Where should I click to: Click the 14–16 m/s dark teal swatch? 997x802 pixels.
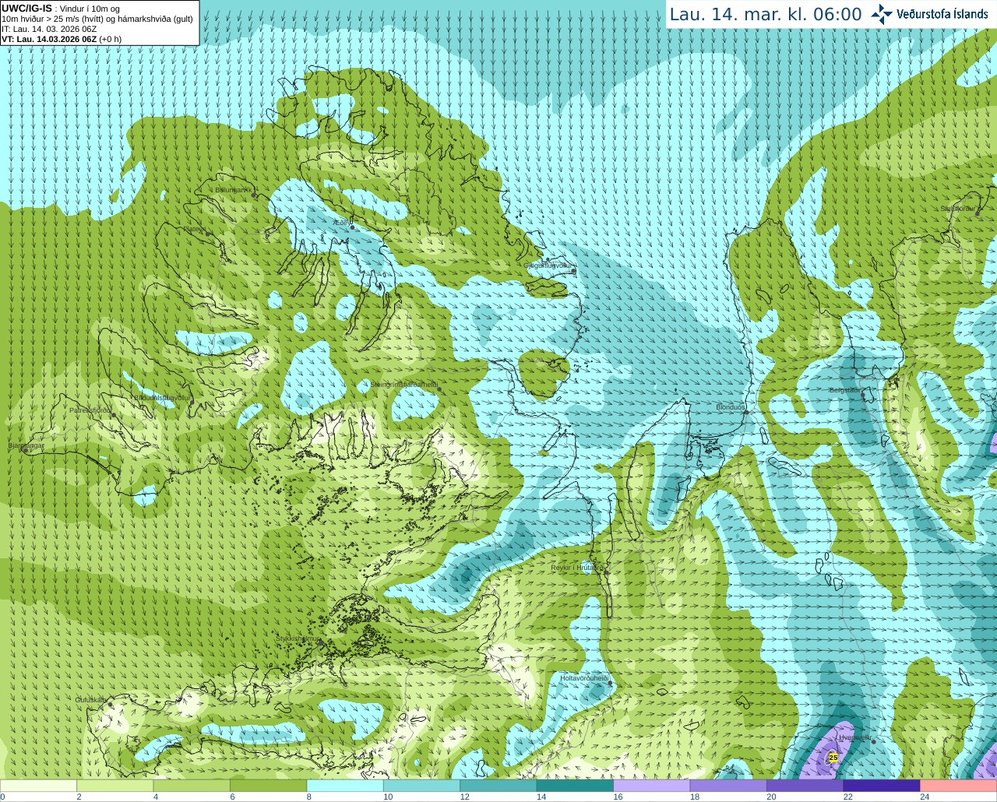(x=576, y=786)
